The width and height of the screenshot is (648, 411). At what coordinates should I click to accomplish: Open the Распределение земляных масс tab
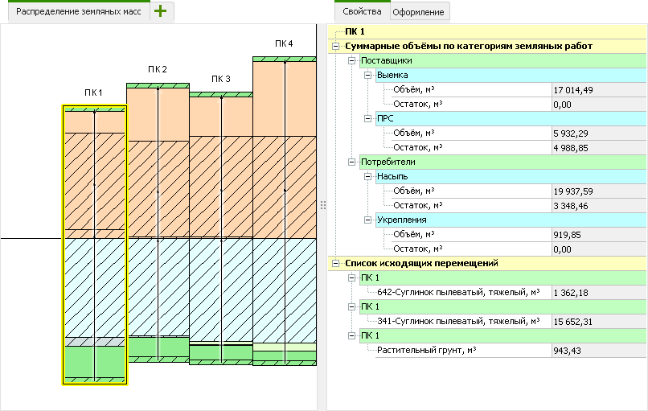(x=76, y=12)
